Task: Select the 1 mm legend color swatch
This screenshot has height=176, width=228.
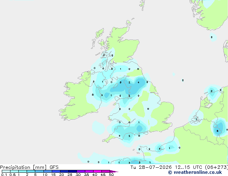Action: coord(23,171)
